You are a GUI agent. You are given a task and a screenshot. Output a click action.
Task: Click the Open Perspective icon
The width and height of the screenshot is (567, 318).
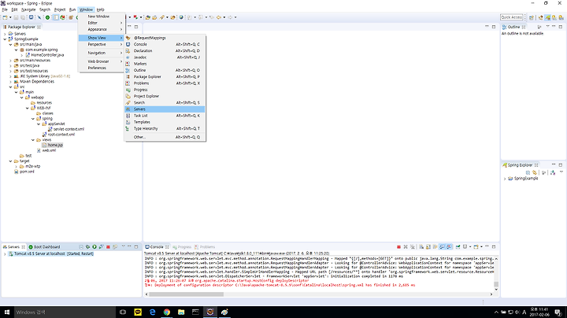[x=532, y=17]
